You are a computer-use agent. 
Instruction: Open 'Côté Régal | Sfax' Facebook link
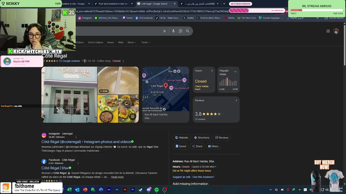tap(55, 168)
